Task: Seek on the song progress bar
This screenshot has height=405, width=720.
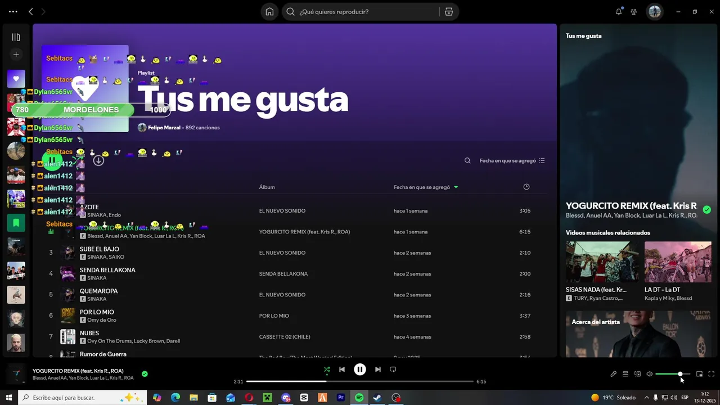Action: tap(360, 381)
